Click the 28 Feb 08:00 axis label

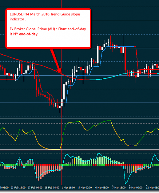[52, 188]
